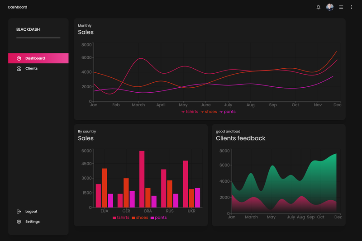Click the BLACKDASH brand title
The image size is (362, 241).
[x=28, y=29]
